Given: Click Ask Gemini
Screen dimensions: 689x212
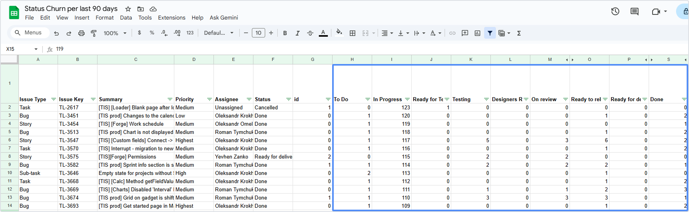Looking at the screenshot, I should 224,18.
